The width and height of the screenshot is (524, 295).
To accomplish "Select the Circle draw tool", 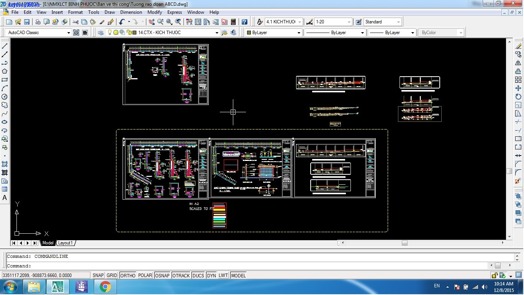I will pyautogui.click(x=5, y=97).
